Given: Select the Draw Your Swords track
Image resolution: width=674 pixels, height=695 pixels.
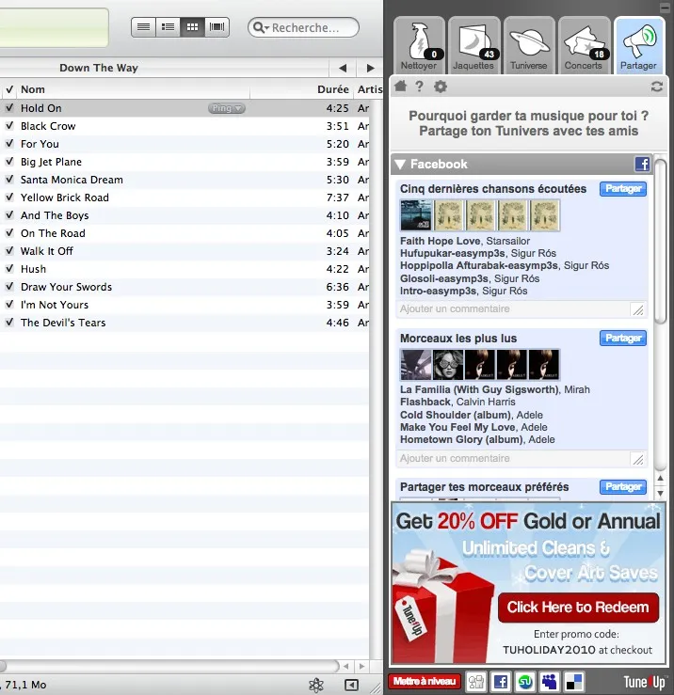Looking at the screenshot, I should coord(185,287).
